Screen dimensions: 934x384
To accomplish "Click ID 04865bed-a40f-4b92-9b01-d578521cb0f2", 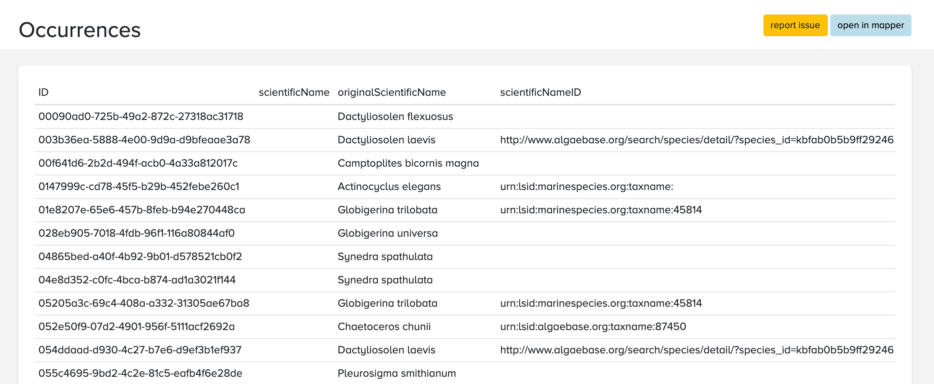I will click(140, 256).
